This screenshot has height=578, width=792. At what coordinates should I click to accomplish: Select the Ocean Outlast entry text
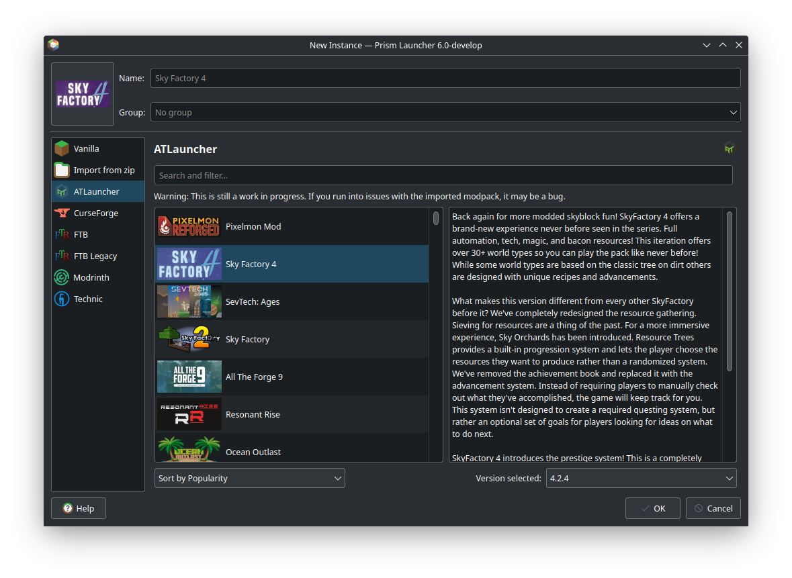253,452
